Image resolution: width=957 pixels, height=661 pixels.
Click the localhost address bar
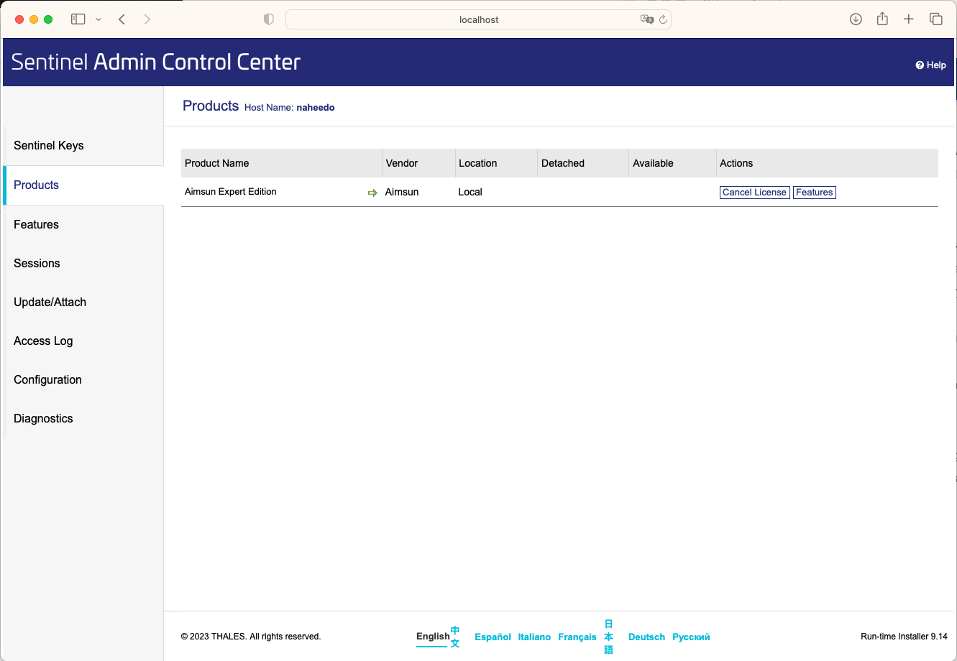click(478, 19)
